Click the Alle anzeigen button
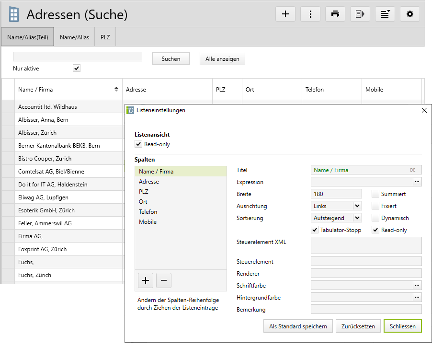443x348 pixels. pyautogui.click(x=222, y=59)
